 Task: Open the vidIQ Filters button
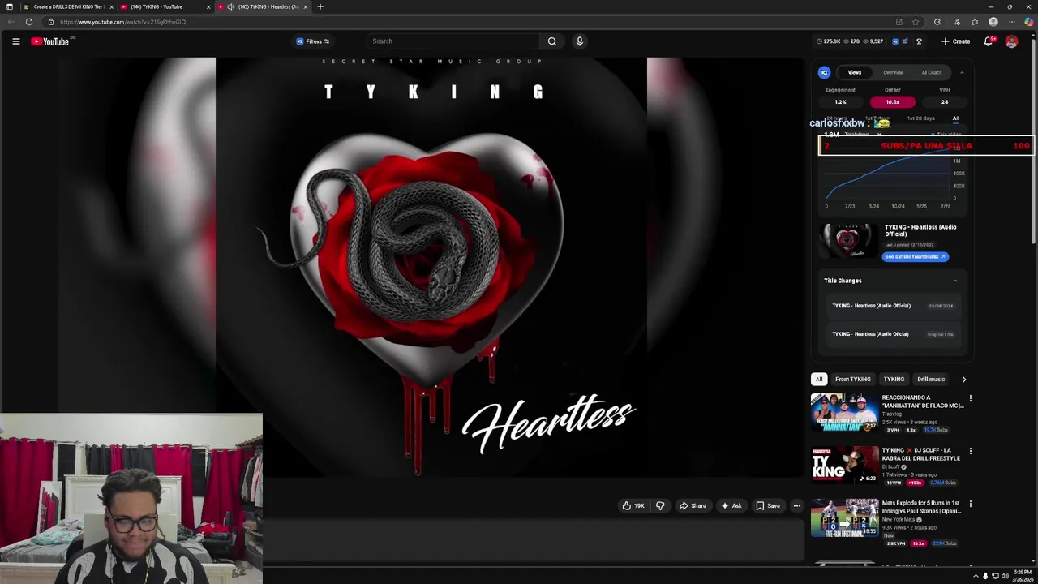pyautogui.click(x=313, y=41)
